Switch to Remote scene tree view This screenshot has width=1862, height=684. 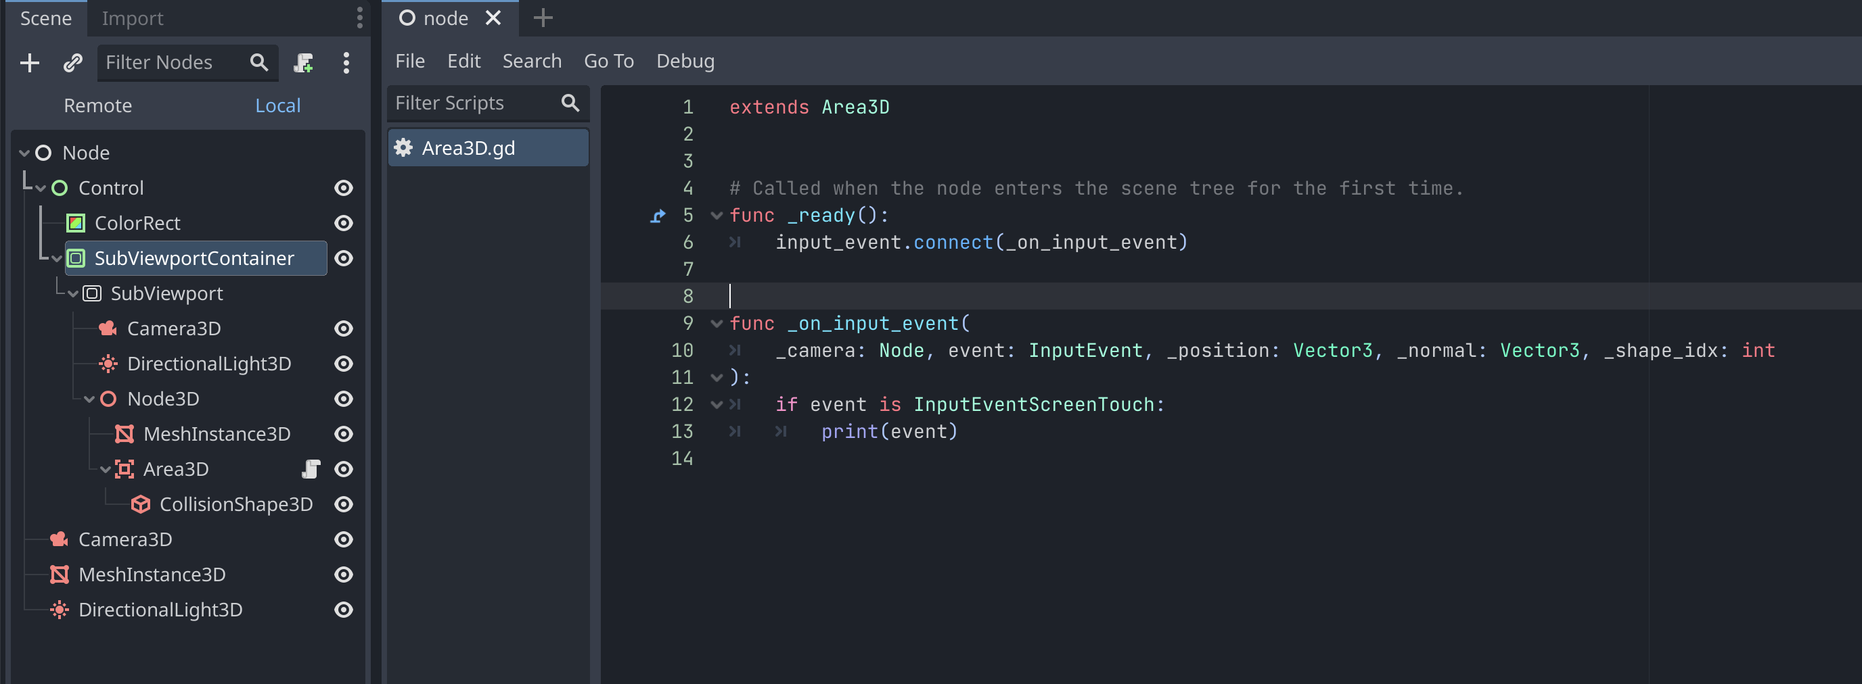click(x=97, y=105)
